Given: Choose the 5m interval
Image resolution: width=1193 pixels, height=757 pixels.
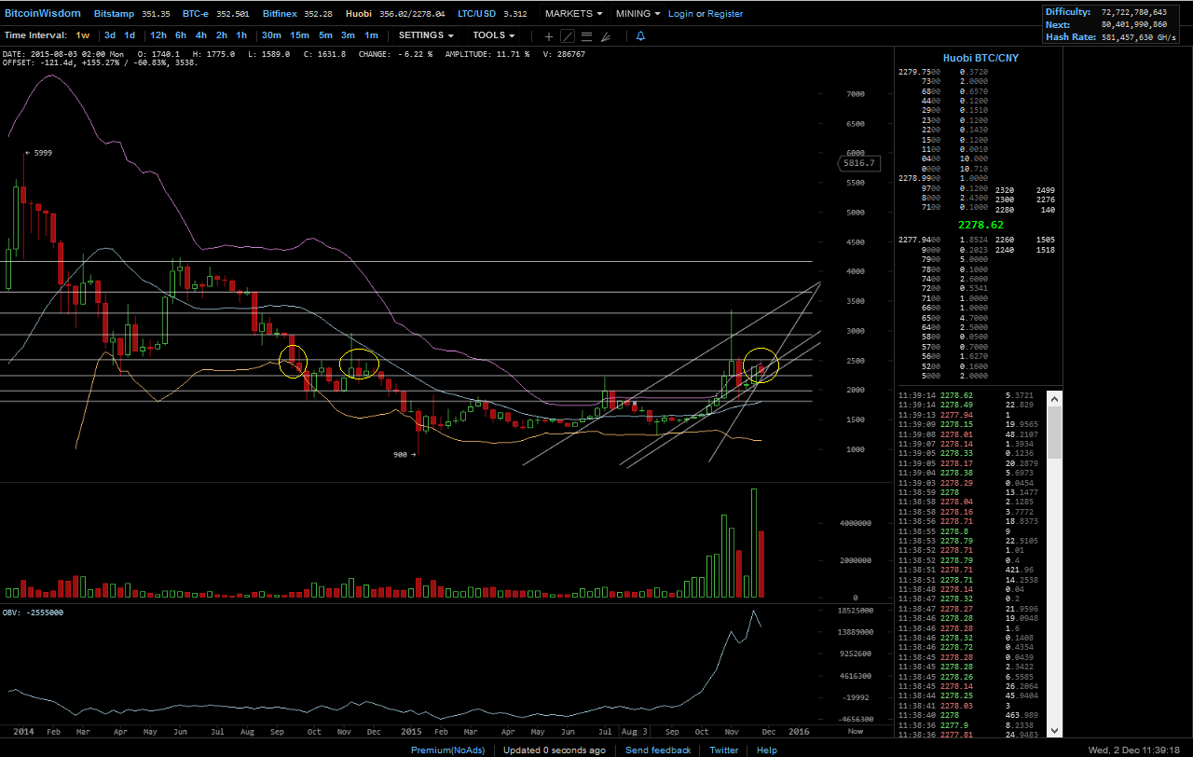Looking at the screenshot, I should pyautogui.click(x=325, y=35).
